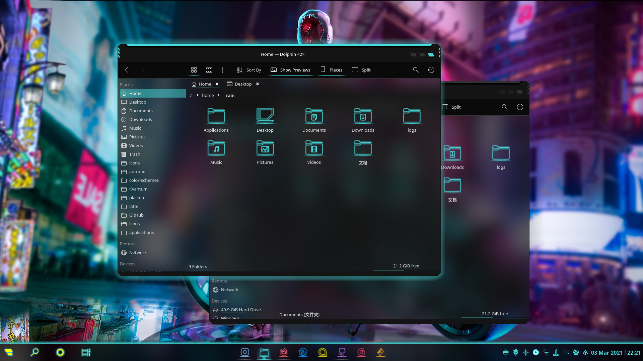
Task: Close the Home tab
Action: click(x=217, y=84)
